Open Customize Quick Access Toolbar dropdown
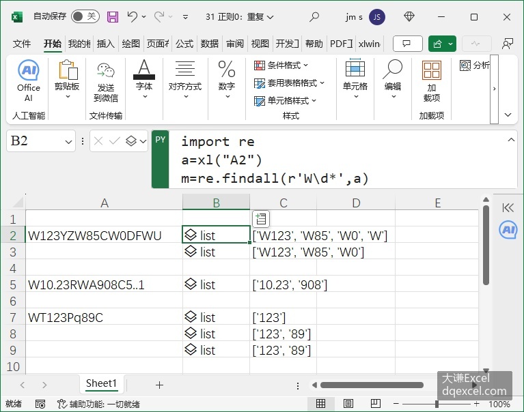524x412 pixels. point(185,16)
